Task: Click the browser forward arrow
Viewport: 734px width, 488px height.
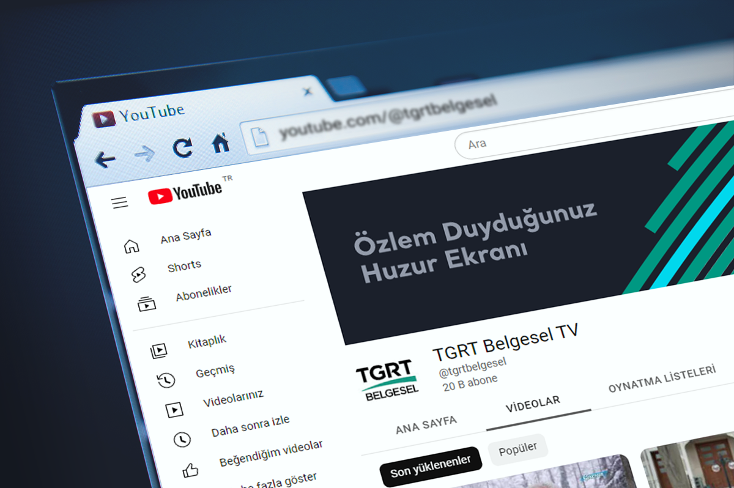Action: click(x=145, y=154)
